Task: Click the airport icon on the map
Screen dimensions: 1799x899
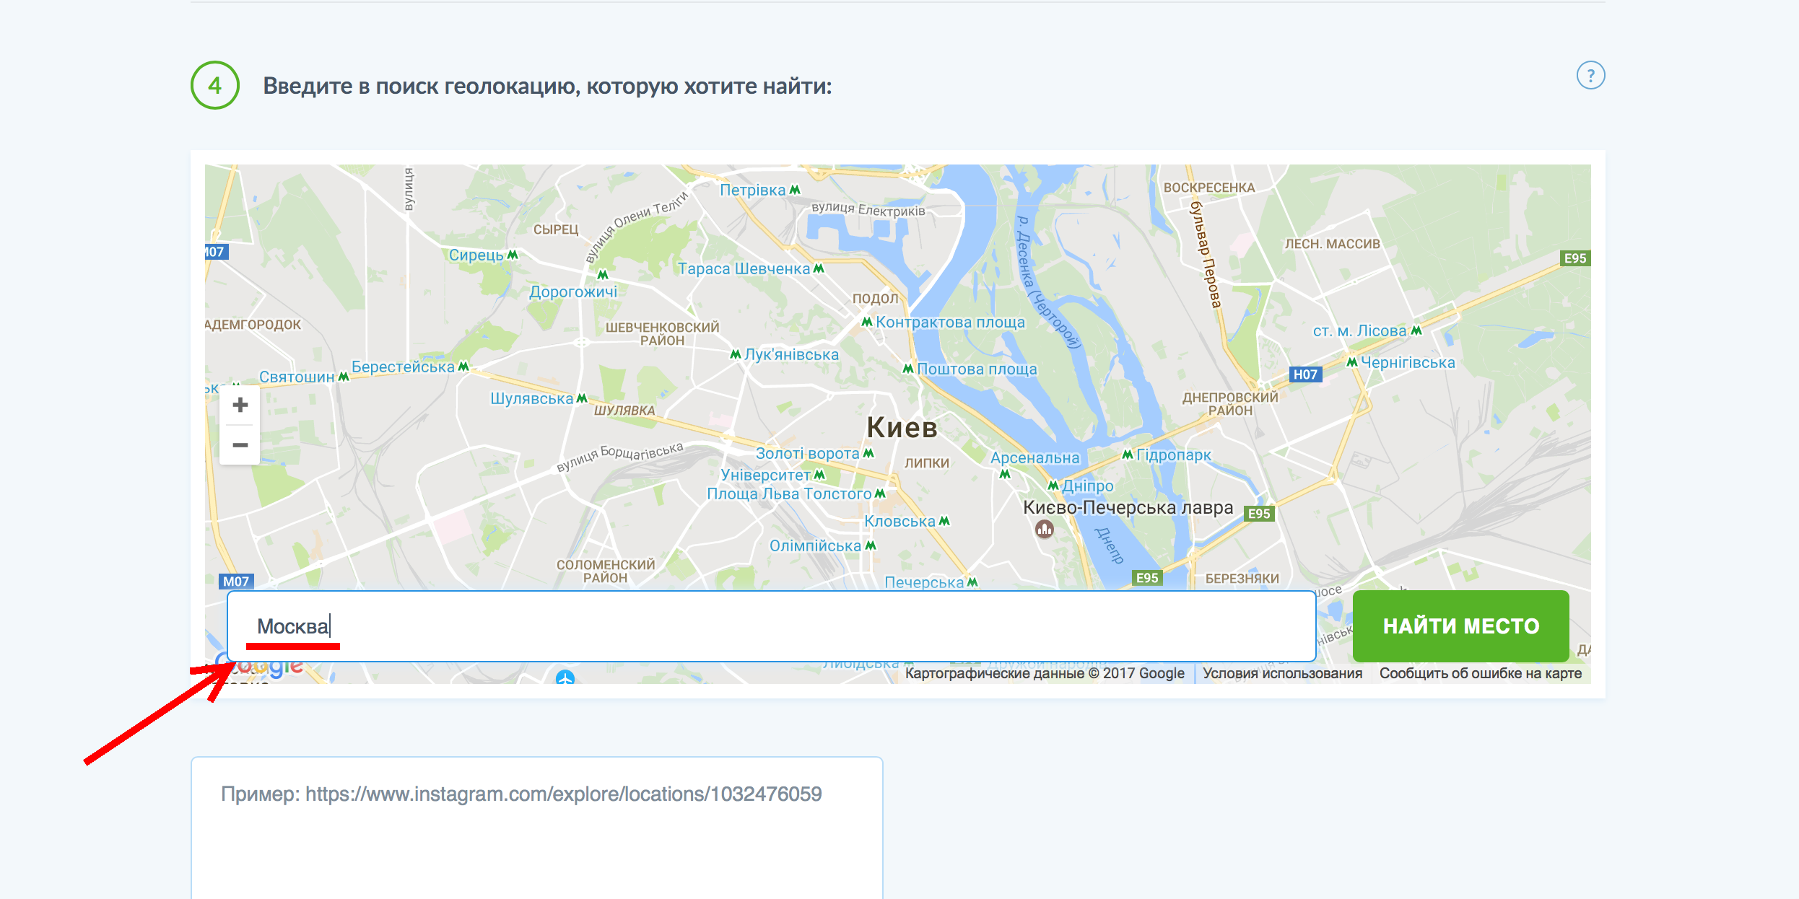Action: [565, 677]
